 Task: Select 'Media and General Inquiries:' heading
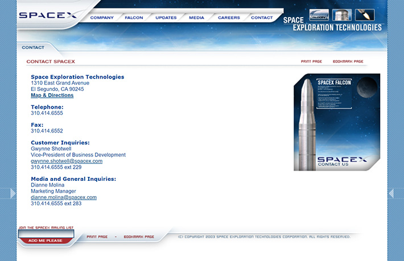point(73,179)
